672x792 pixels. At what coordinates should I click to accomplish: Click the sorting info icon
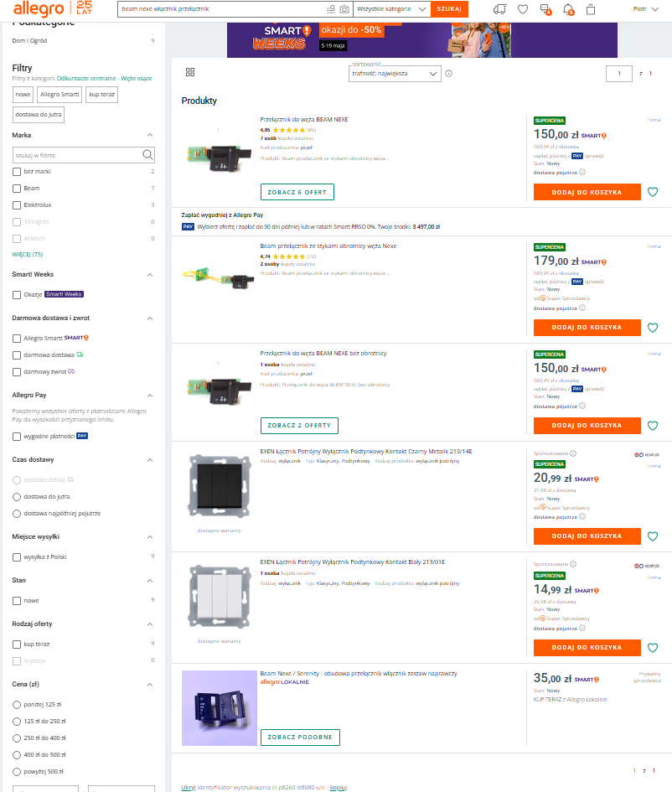tap(449, 74)
